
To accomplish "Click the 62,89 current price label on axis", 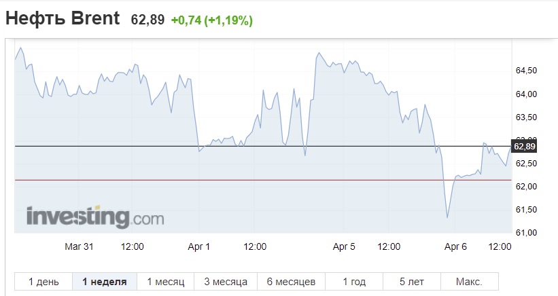I will pyautogui.click(x=524, y=147).
